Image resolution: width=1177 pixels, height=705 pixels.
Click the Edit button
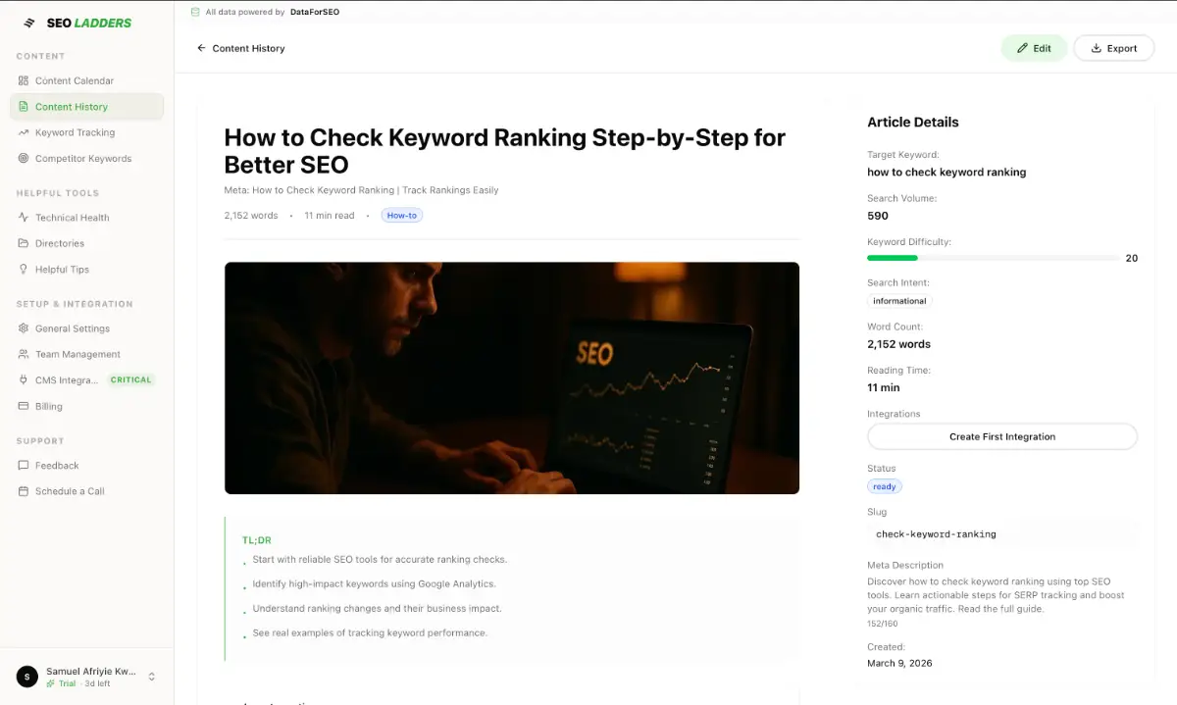[x=1034, y=48]
